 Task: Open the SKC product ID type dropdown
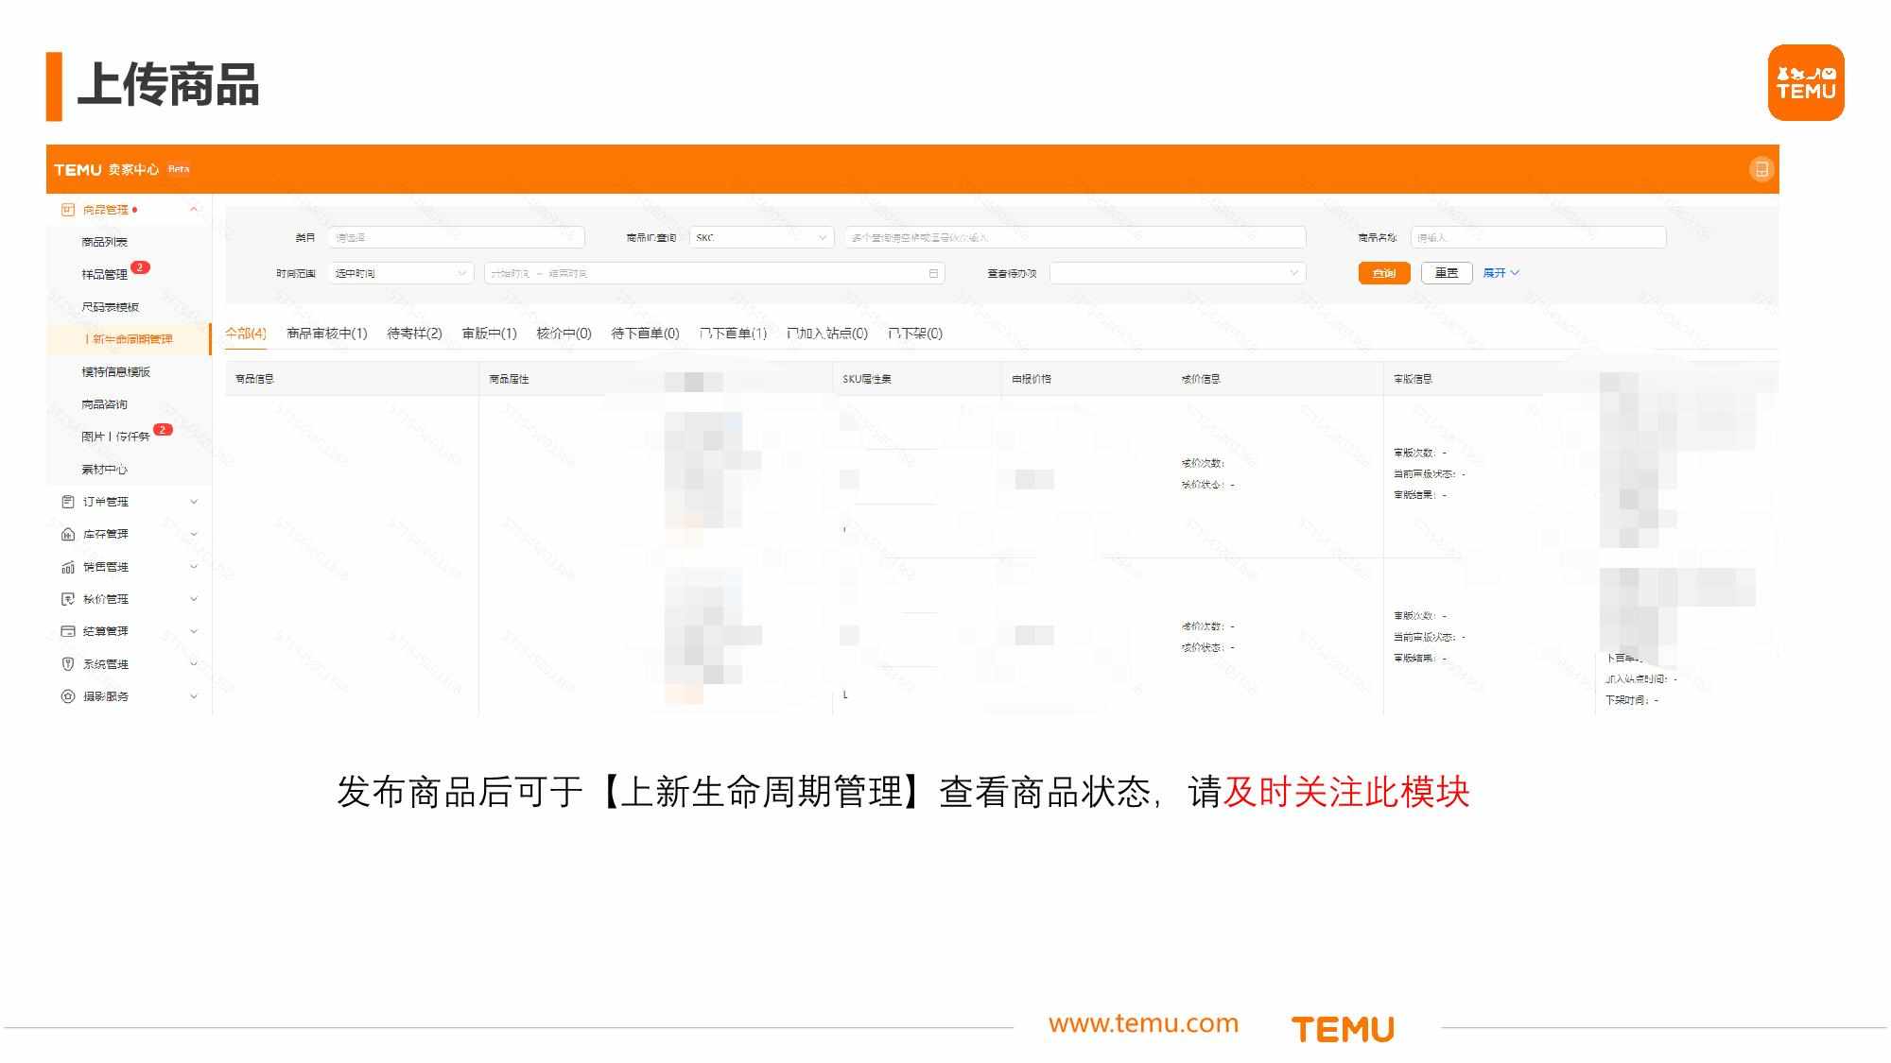tap(761, 237)
